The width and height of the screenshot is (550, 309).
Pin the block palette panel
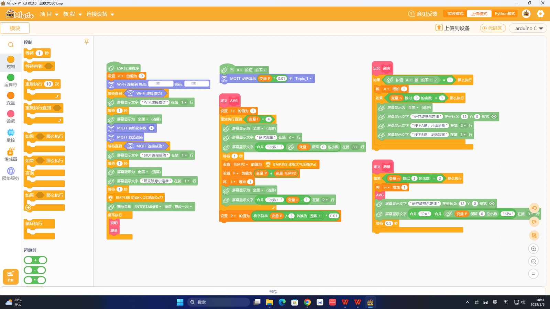pos(86,42)
